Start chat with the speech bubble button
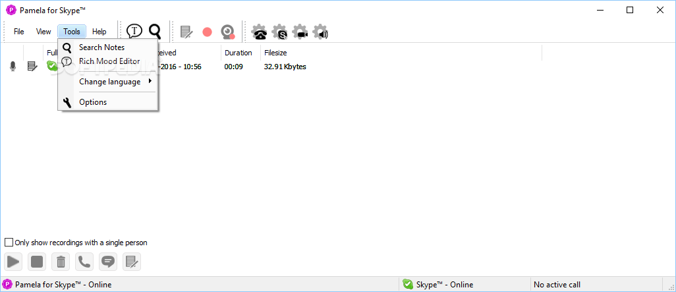The height and width of the screenshot is (292, 676). tap(108, 262)
